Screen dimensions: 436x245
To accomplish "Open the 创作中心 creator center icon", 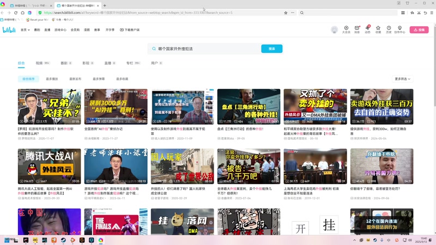I will [399, 29].
